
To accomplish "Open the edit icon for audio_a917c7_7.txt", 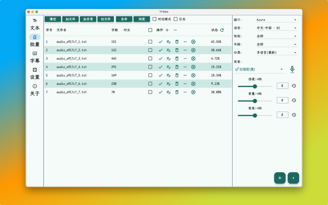I will click(169, 92).
